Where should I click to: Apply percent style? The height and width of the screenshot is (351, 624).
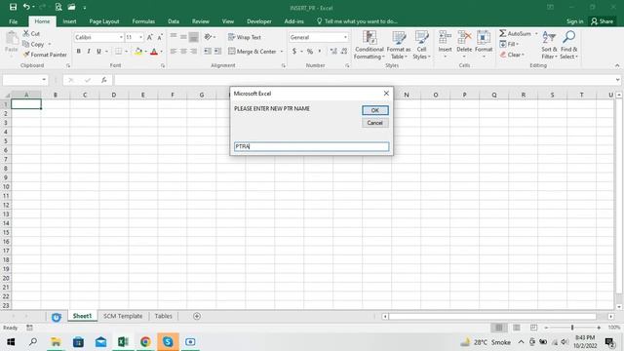pos(310,52)
